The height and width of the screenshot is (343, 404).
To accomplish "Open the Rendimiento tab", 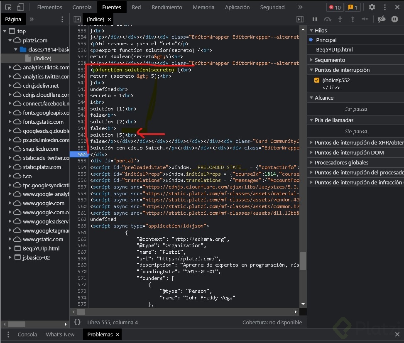I will tap(166, 7).
